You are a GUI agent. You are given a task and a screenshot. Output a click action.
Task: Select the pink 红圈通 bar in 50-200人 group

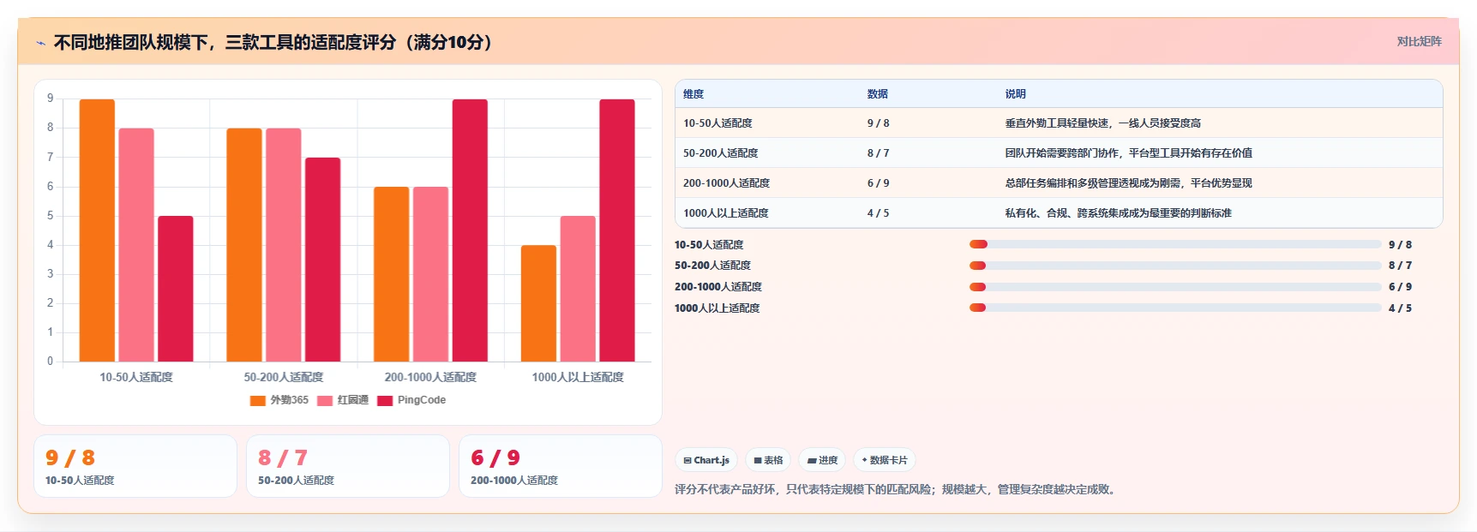click(x=284, y=245)
